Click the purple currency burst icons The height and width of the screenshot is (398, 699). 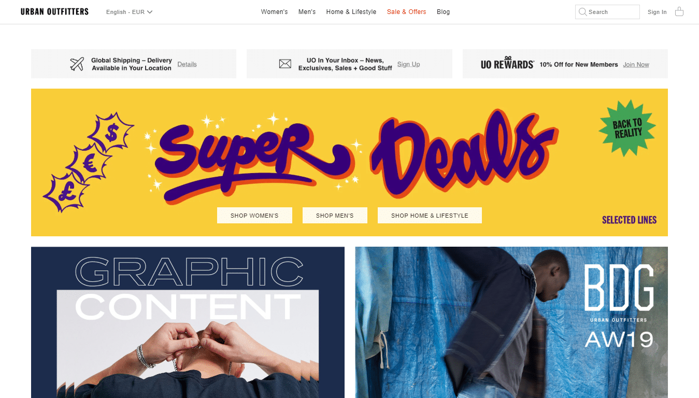point(89,162)
